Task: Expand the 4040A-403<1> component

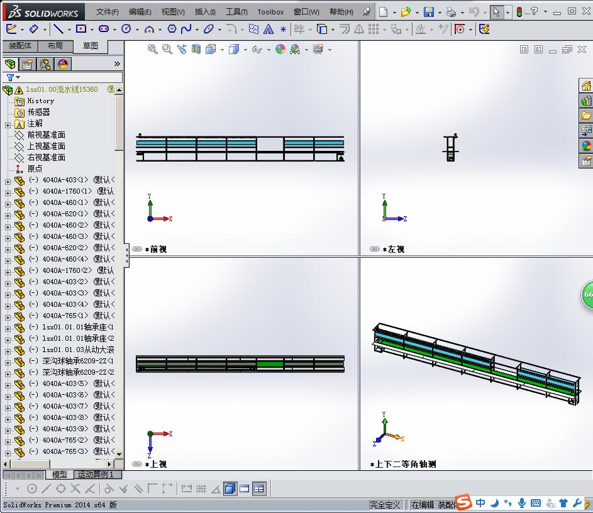Action: (x=8, y=182)
